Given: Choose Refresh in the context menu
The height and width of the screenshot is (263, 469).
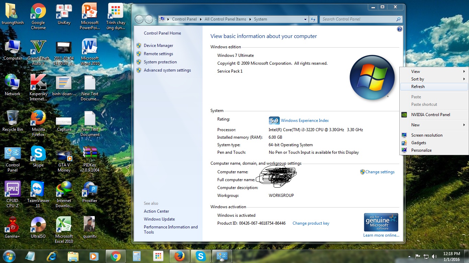Looking at the screenshot, I should pyautogui.click(x=434, y=87).
